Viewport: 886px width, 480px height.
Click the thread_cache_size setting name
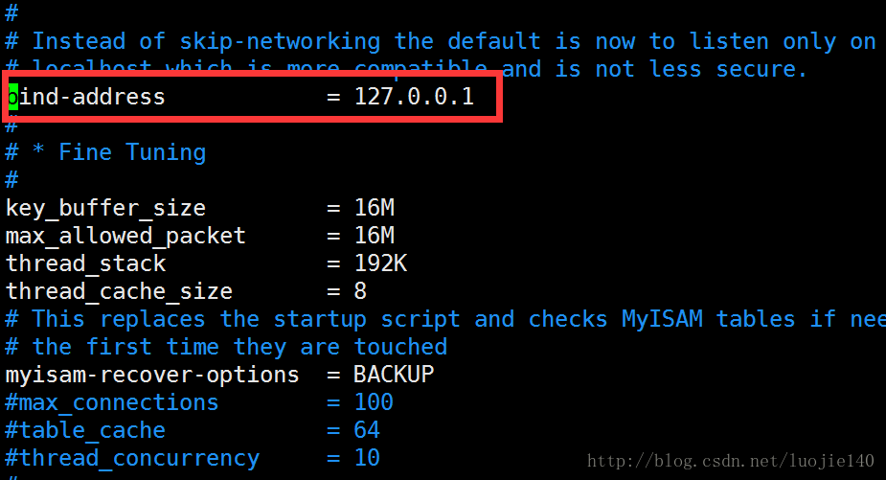tap(119, 291)
